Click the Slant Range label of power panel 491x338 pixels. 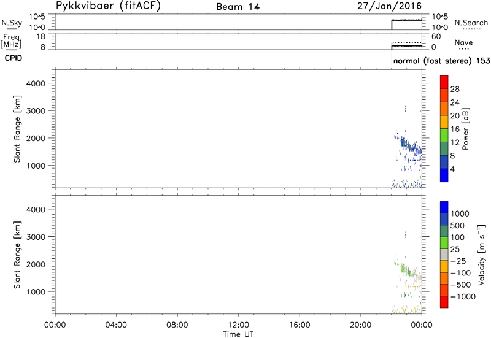click(17, 129)
